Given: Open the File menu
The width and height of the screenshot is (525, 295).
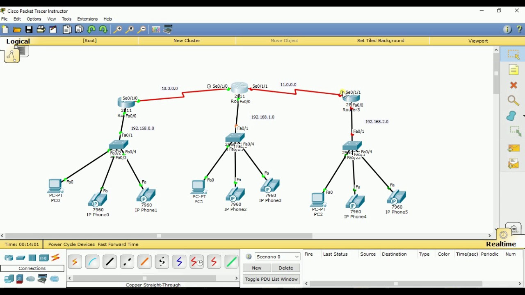Looking at the screenshot, I should coord(5,19).
